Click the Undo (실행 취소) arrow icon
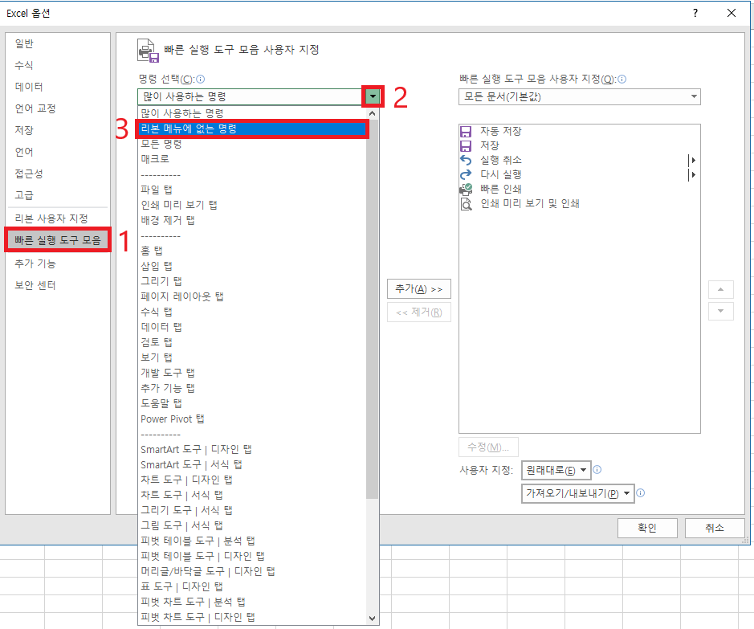 pyautogui.click(x=466, y=160)
